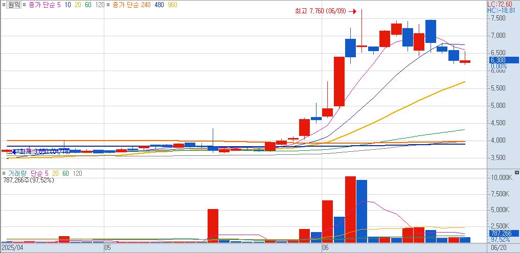Select the price 10-day moving average label
The width and height of the screenshot is (520, 253).
point(67,5)
